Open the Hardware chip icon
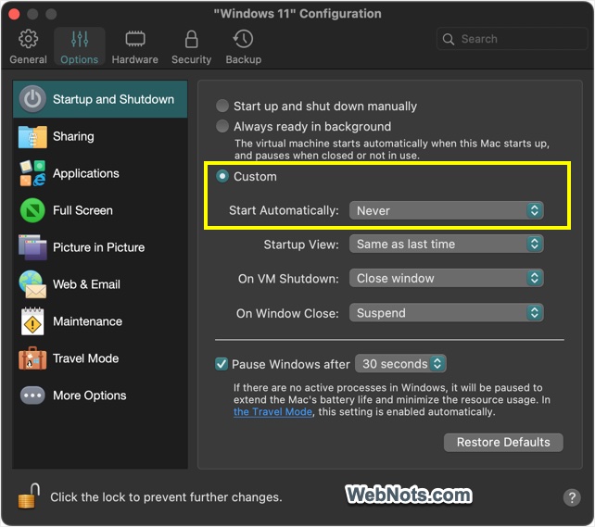The height and width of the screenshot is (527, 595). [135, 39]
